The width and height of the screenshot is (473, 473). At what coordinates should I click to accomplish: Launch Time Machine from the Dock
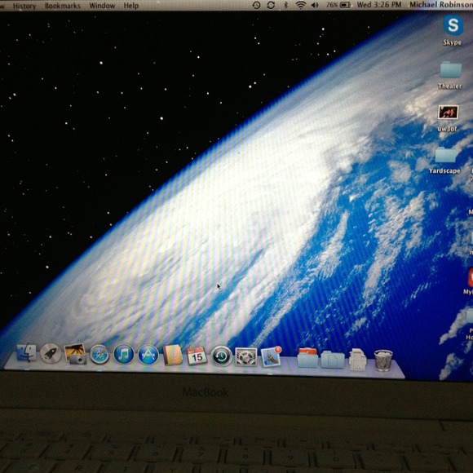(x=221, y=356)
